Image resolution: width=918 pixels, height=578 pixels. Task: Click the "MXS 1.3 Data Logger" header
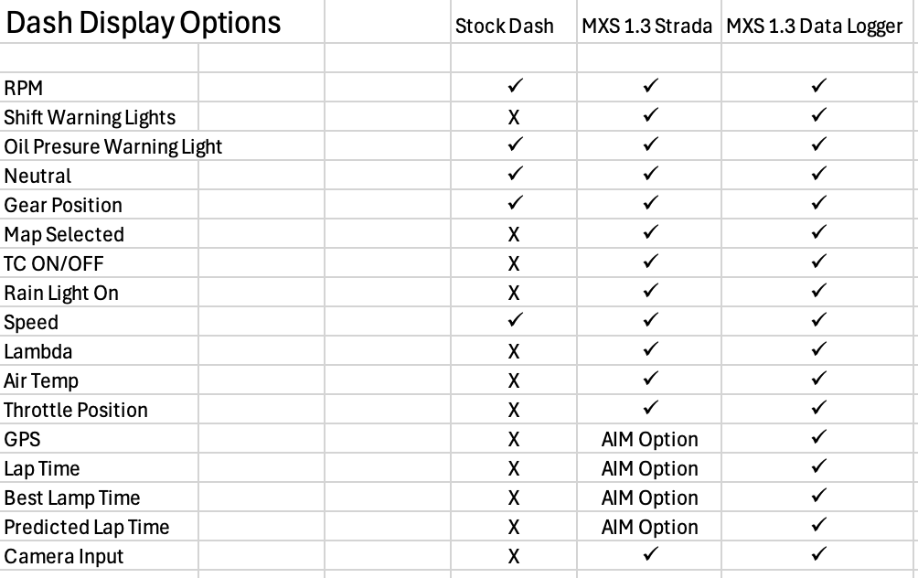click(816, 26)
